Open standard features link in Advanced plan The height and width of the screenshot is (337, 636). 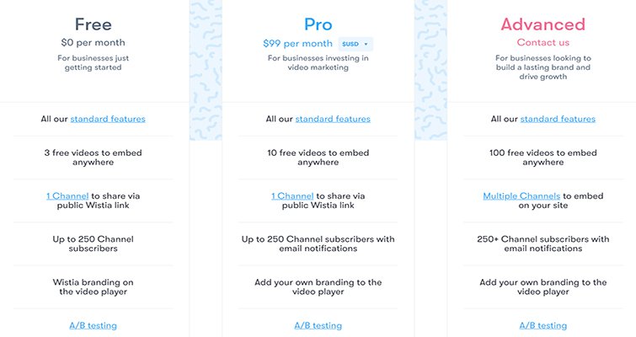click(x=558, y=119)
